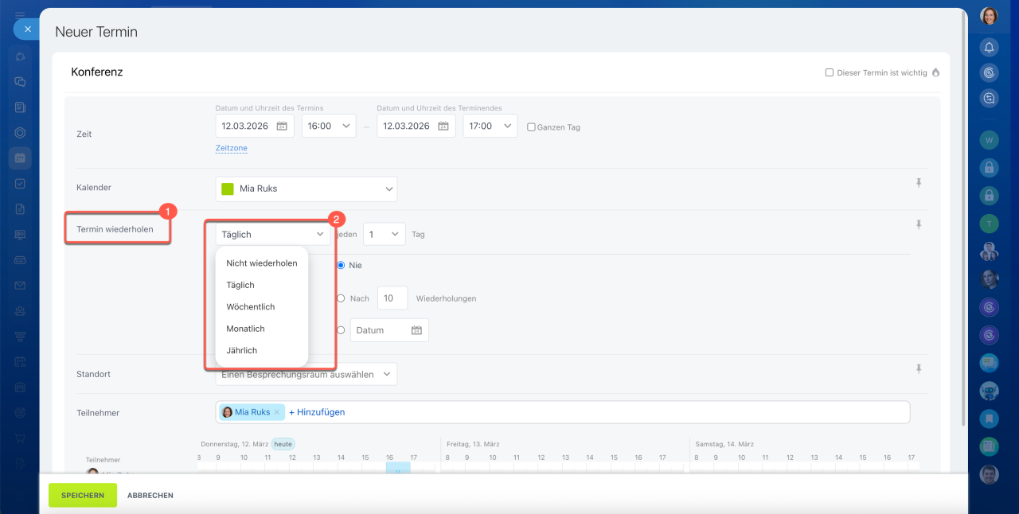The image size is (1019, 514).
Task: Open calendar picker for end date
Action: [x=443, y=126]
